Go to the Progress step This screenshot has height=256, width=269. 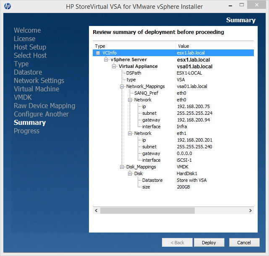point(26,131)
